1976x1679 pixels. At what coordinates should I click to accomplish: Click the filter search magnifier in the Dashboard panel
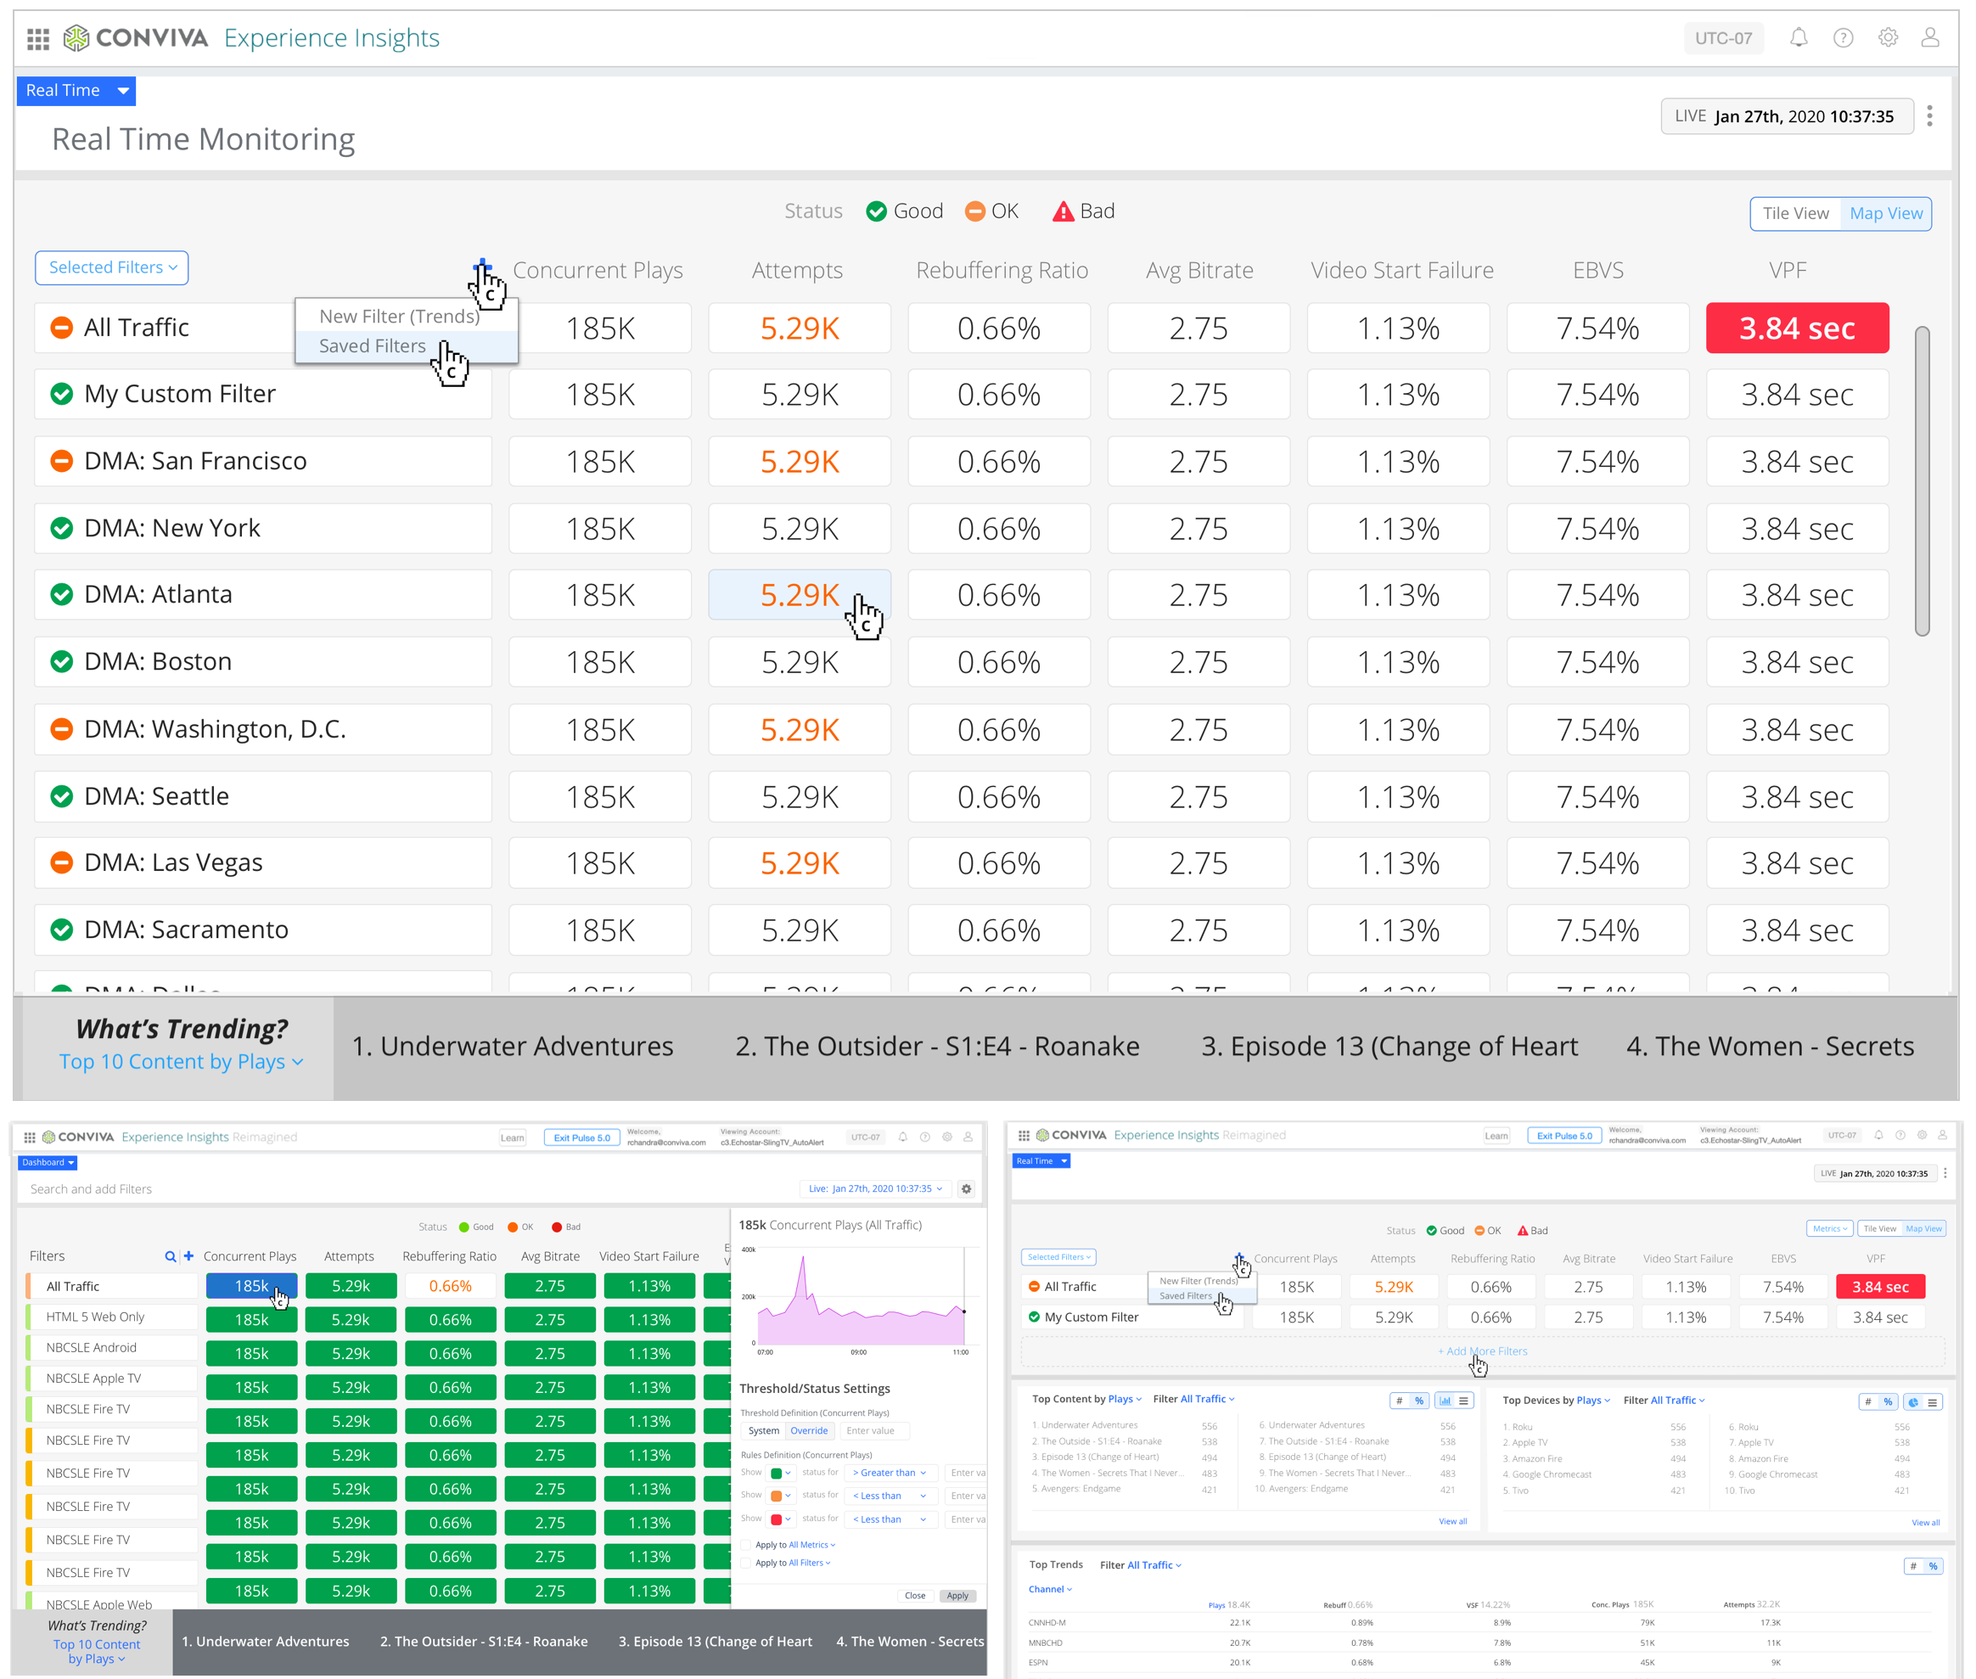171,1256
